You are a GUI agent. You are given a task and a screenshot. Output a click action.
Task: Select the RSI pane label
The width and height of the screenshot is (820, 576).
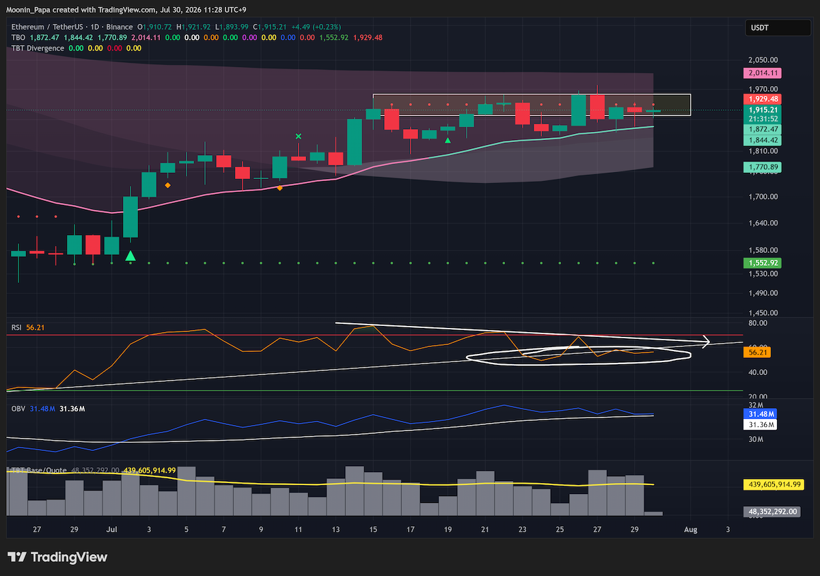[16, 328]
